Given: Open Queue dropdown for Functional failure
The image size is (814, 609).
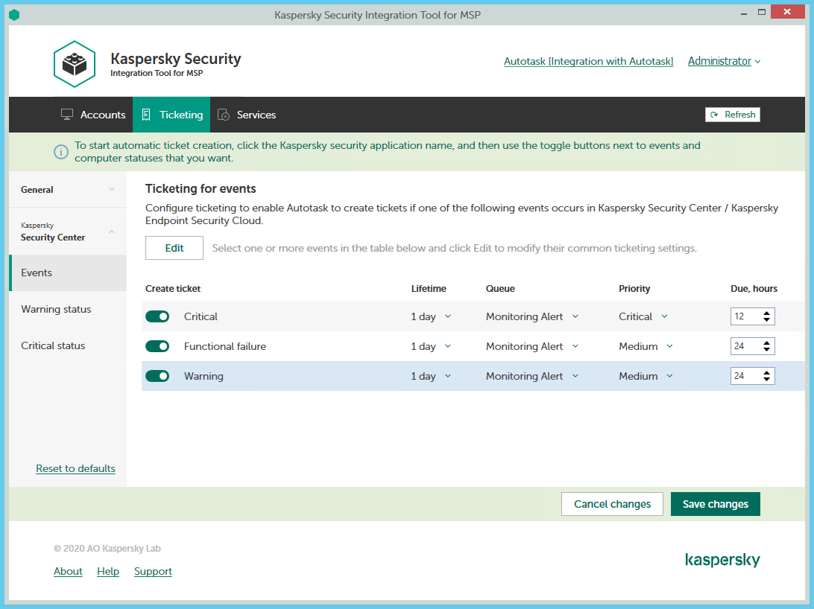Looking at the screenshot, I should (x=532, y=346).
